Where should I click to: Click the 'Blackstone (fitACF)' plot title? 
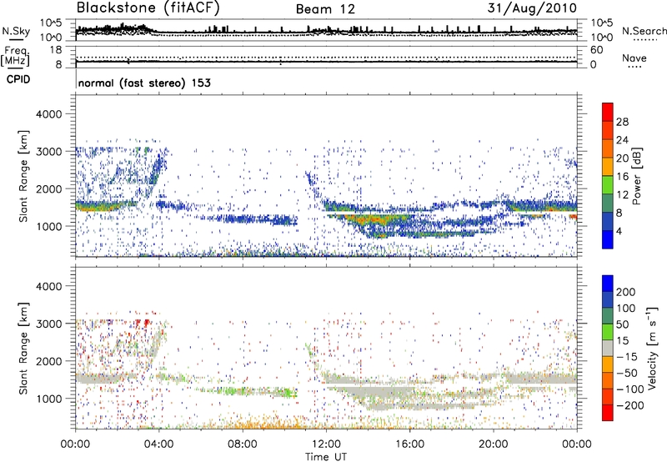(148, 8)
